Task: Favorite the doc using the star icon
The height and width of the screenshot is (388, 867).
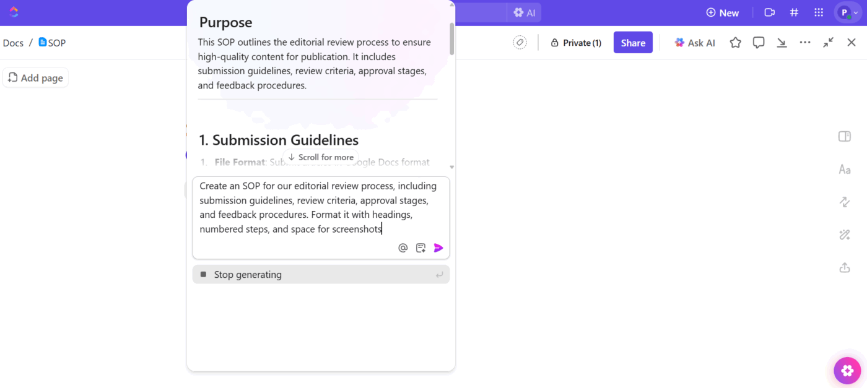Action: coord(735,42)
